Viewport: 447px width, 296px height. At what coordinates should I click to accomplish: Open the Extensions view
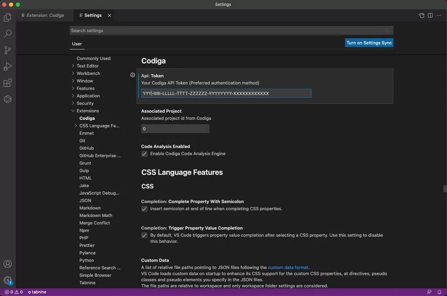click(x=7, y=83)
